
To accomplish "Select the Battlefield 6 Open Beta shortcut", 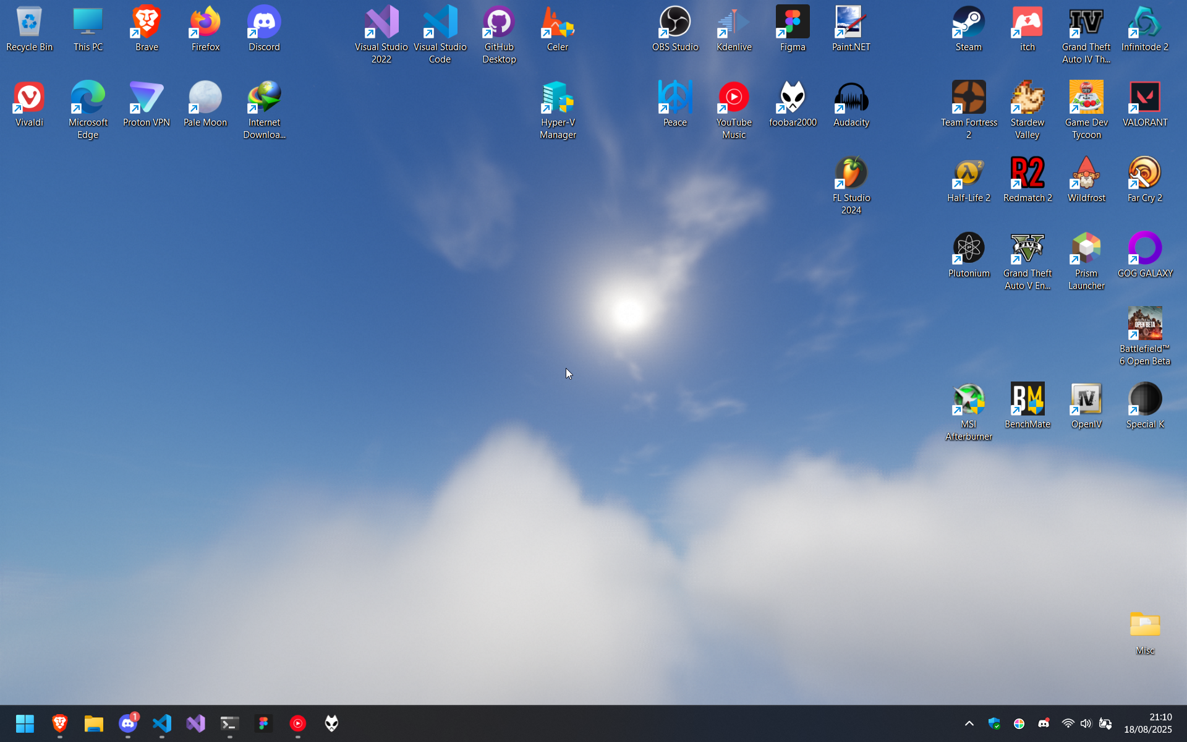I will tap(1145, 336).
